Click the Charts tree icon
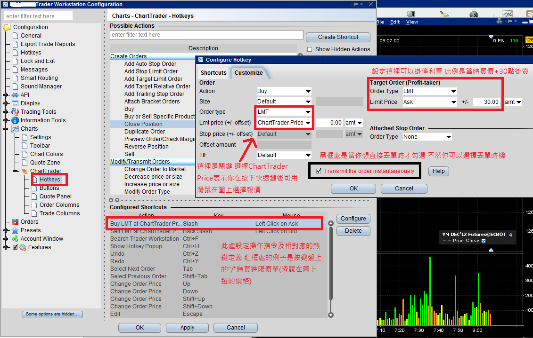Image resolution: width=533 pixels, height=338 pixels. pyautogui.click(x=15, y=129)
